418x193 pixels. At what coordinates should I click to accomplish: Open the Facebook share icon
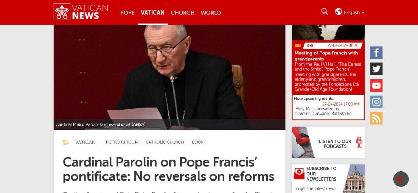[x=376, y=52]
